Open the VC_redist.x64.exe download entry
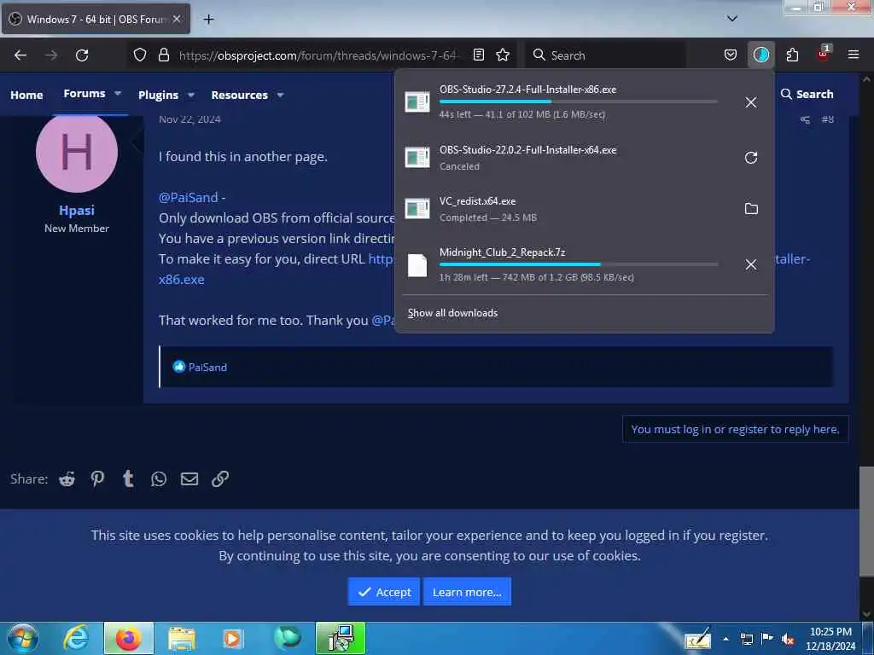 tap(563, 209)
